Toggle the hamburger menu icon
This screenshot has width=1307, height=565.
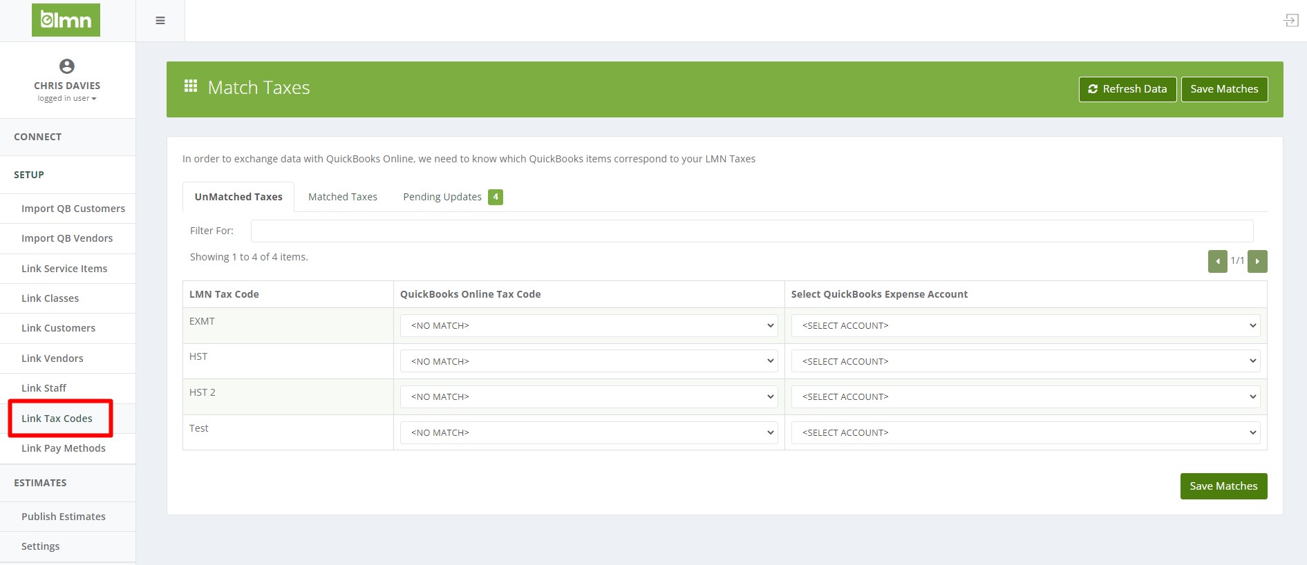[x=160, y=21]
